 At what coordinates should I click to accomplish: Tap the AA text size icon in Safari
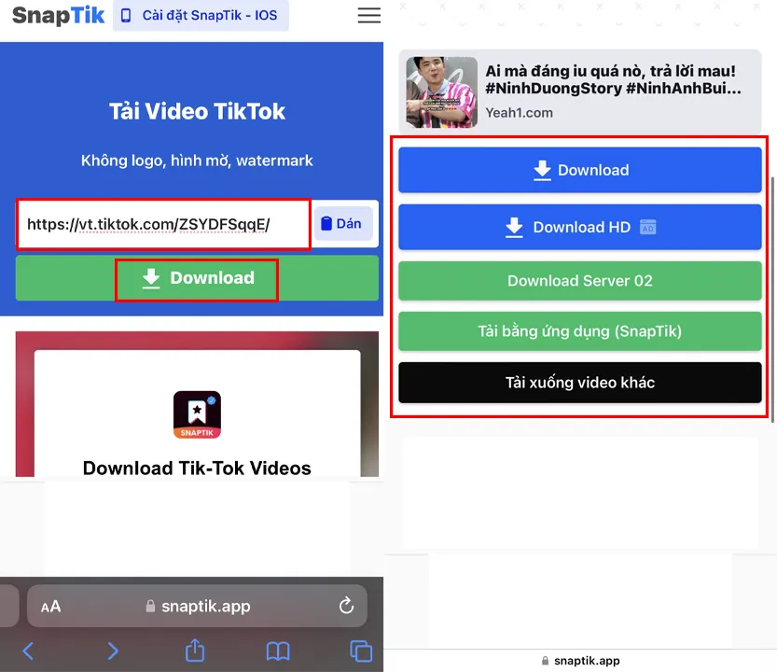click(x=50, y=606)
